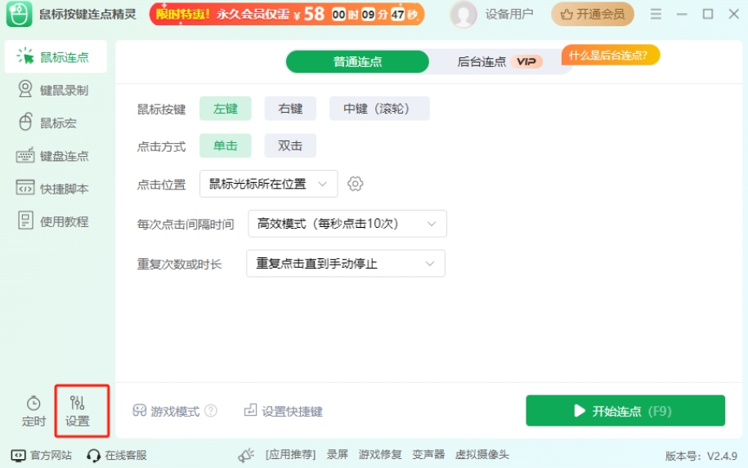The image size is (748, 468).
Task: Close the application window
Action: 733,15
